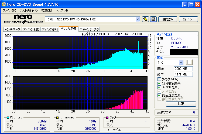Viewport: 202px width, 134px height.
Task: Click the yellow PI Failures legend square
Action: point(57,117)
